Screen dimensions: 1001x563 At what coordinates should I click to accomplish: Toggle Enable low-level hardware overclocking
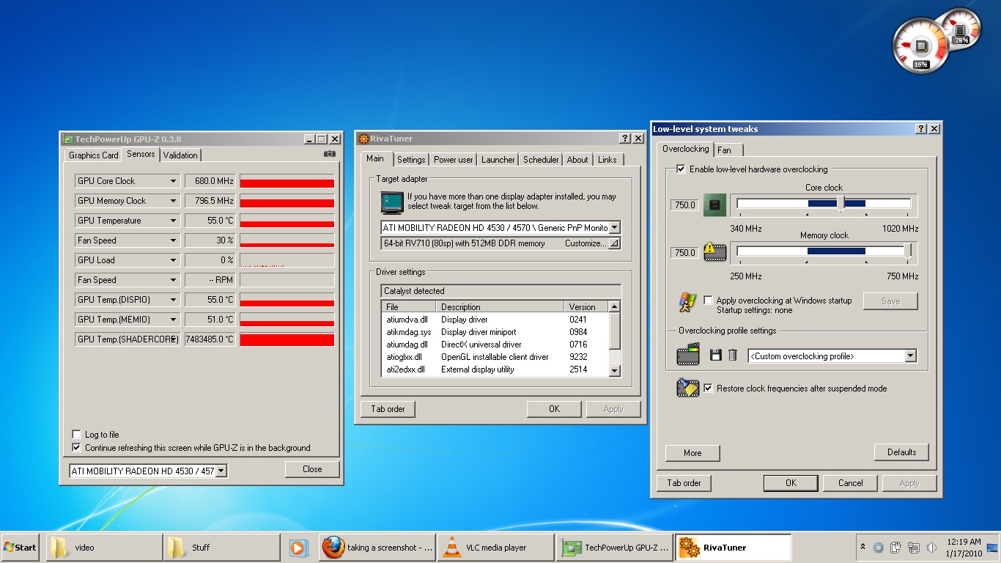coord(681,169)
